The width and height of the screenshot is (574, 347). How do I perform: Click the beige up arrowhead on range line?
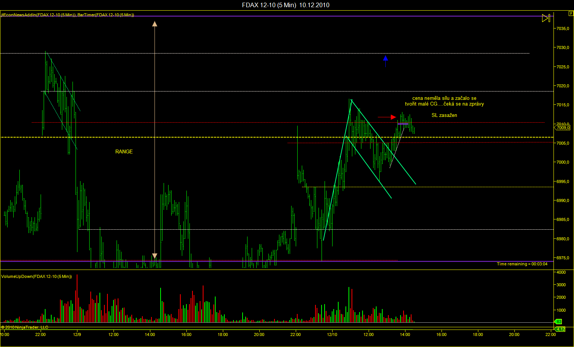click(x=155, y=24)
